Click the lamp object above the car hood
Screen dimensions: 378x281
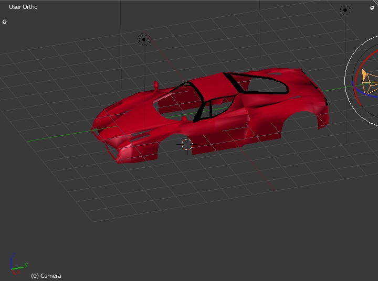pos(144,40)
